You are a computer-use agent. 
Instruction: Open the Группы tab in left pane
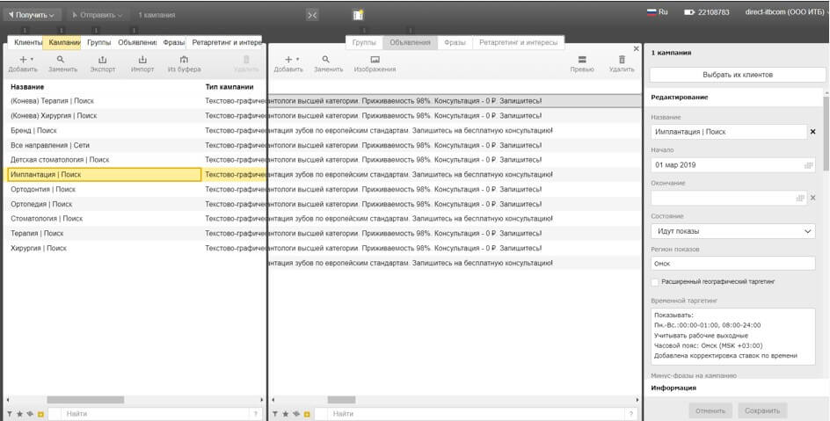(99, 42)
